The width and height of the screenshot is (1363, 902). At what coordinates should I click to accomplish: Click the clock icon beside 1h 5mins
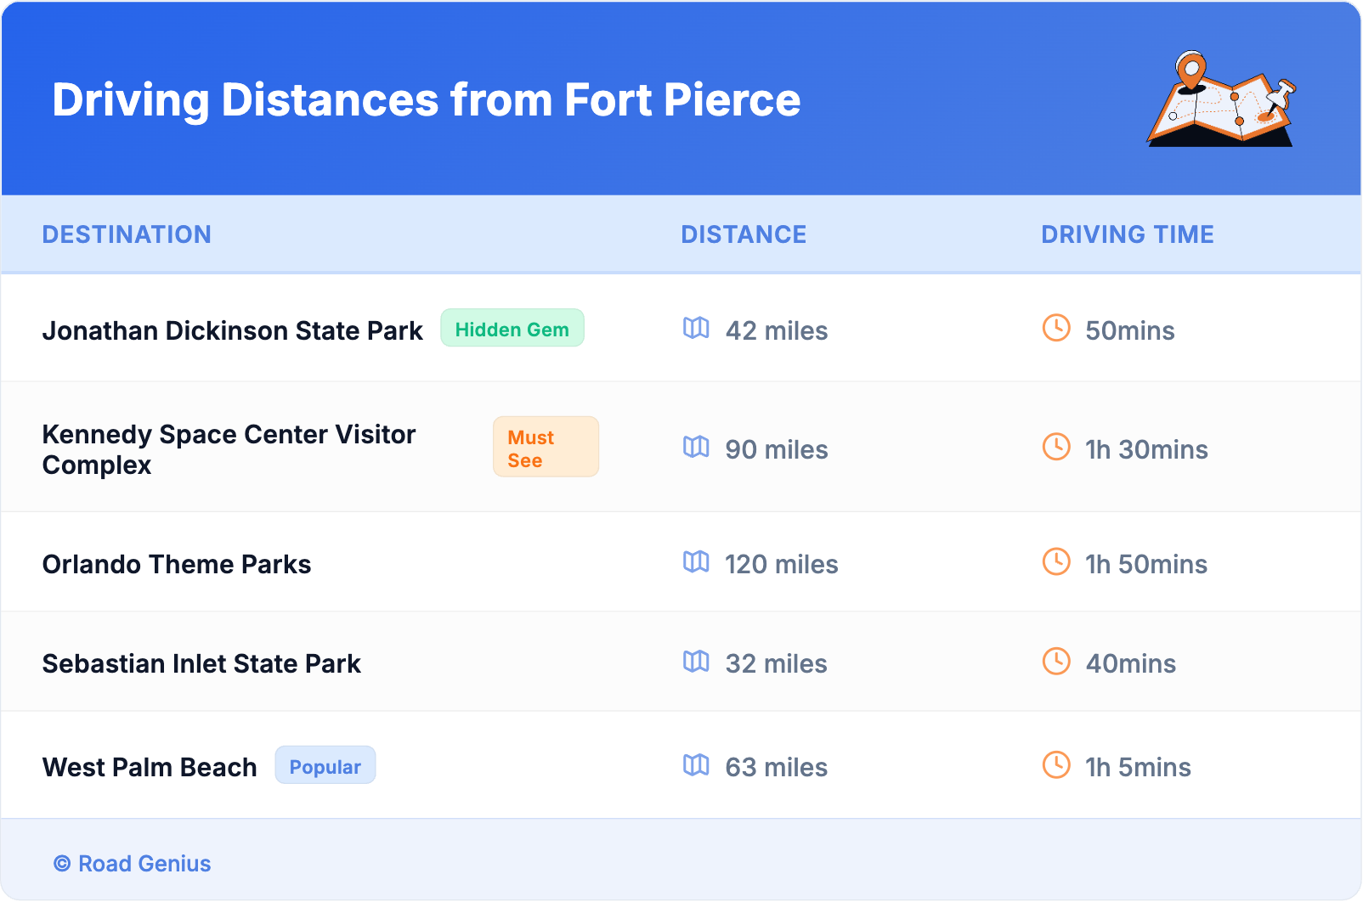pos(1056,765)
